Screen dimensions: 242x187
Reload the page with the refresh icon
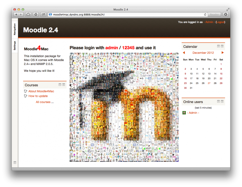tap(205, 15)
